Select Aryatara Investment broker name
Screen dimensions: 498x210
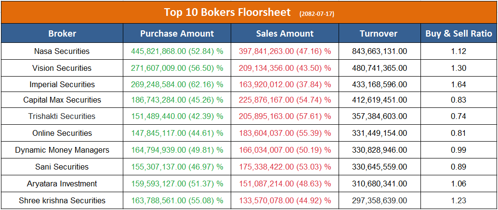point(62,184)
